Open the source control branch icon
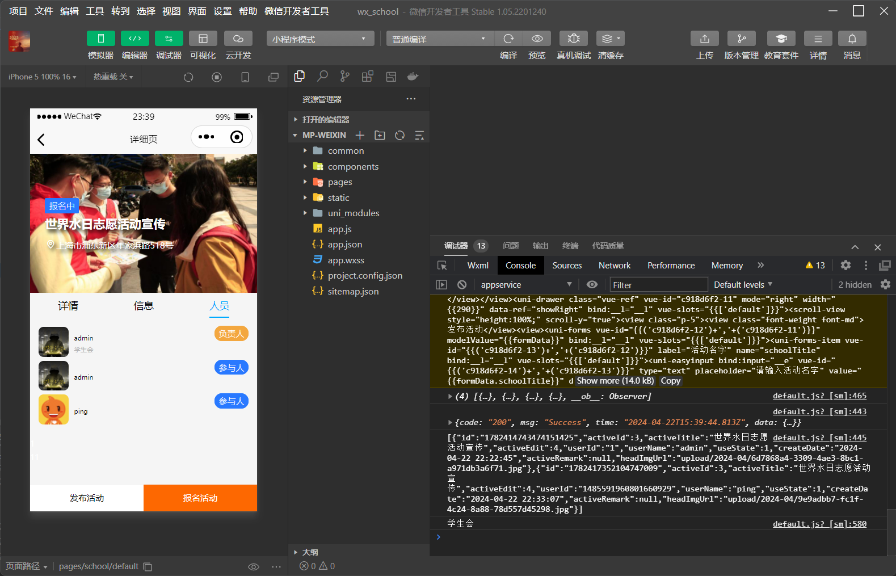This screenshot has width=896, height=576. (345, 76)
